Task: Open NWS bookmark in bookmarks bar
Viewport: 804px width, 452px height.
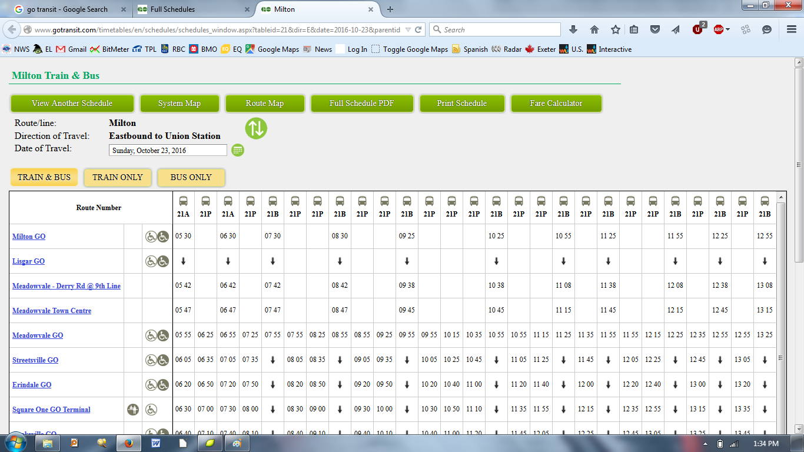Action: coord(16,49)
